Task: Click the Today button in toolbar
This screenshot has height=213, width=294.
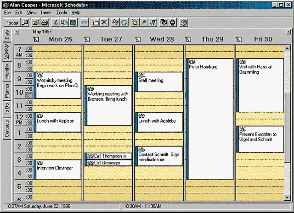Action: pos(12,22)
